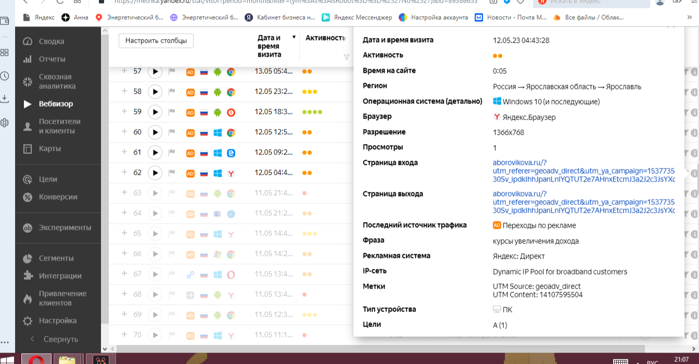699x364 pixels.
Task: Click the Windows OS icon in row 61
Action: [x=218, y=153]
